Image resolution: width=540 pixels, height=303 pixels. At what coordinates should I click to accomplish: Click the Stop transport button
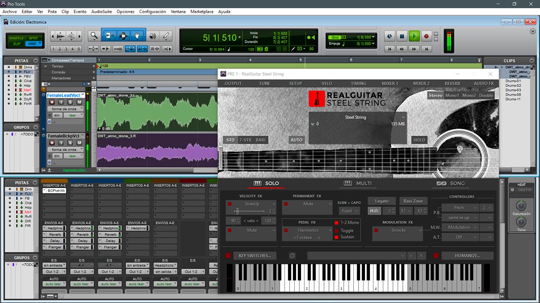pyautogui.click(x=402, y=36)
